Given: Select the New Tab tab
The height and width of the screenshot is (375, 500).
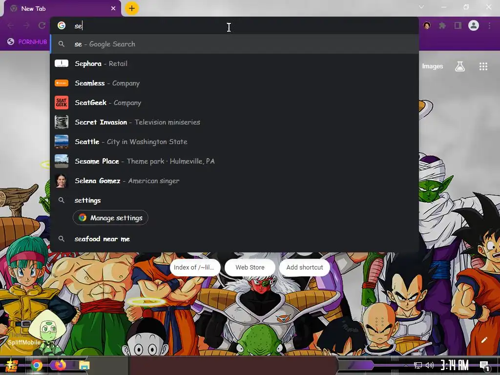Looking at the screenshot, I should pyautogui.click(x=62, y=9).
